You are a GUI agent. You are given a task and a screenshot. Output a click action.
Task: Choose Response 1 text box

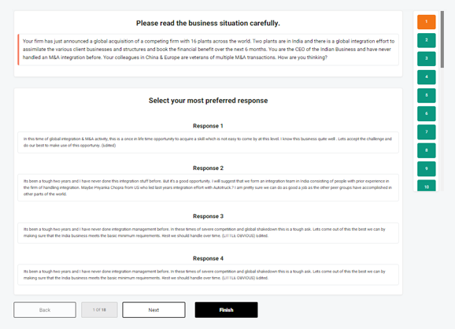point(208,142)
